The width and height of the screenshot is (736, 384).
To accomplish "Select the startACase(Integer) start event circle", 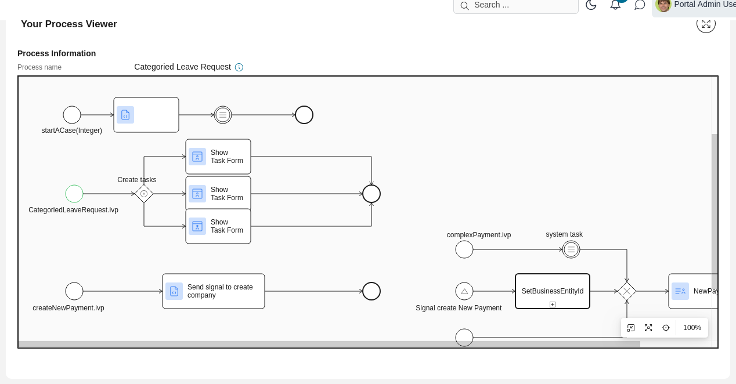I will point(72,115).
